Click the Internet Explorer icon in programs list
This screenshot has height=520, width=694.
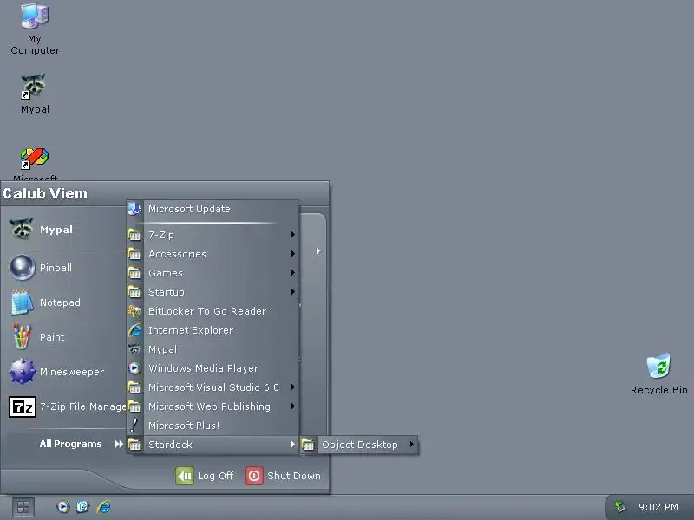134,330
